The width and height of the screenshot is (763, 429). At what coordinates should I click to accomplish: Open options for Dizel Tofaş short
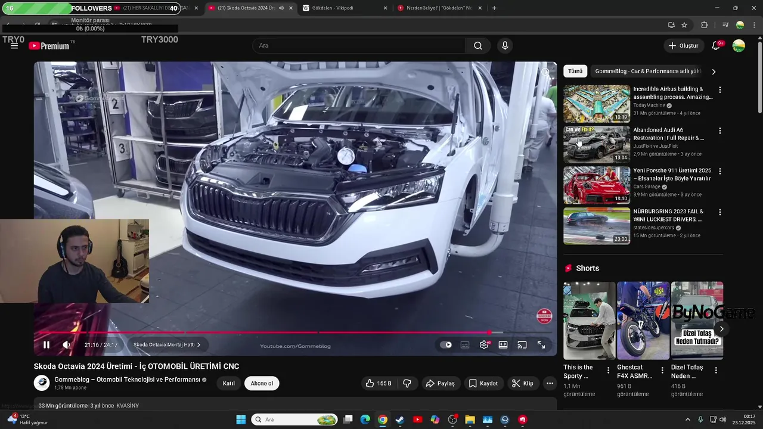[716, 371]
